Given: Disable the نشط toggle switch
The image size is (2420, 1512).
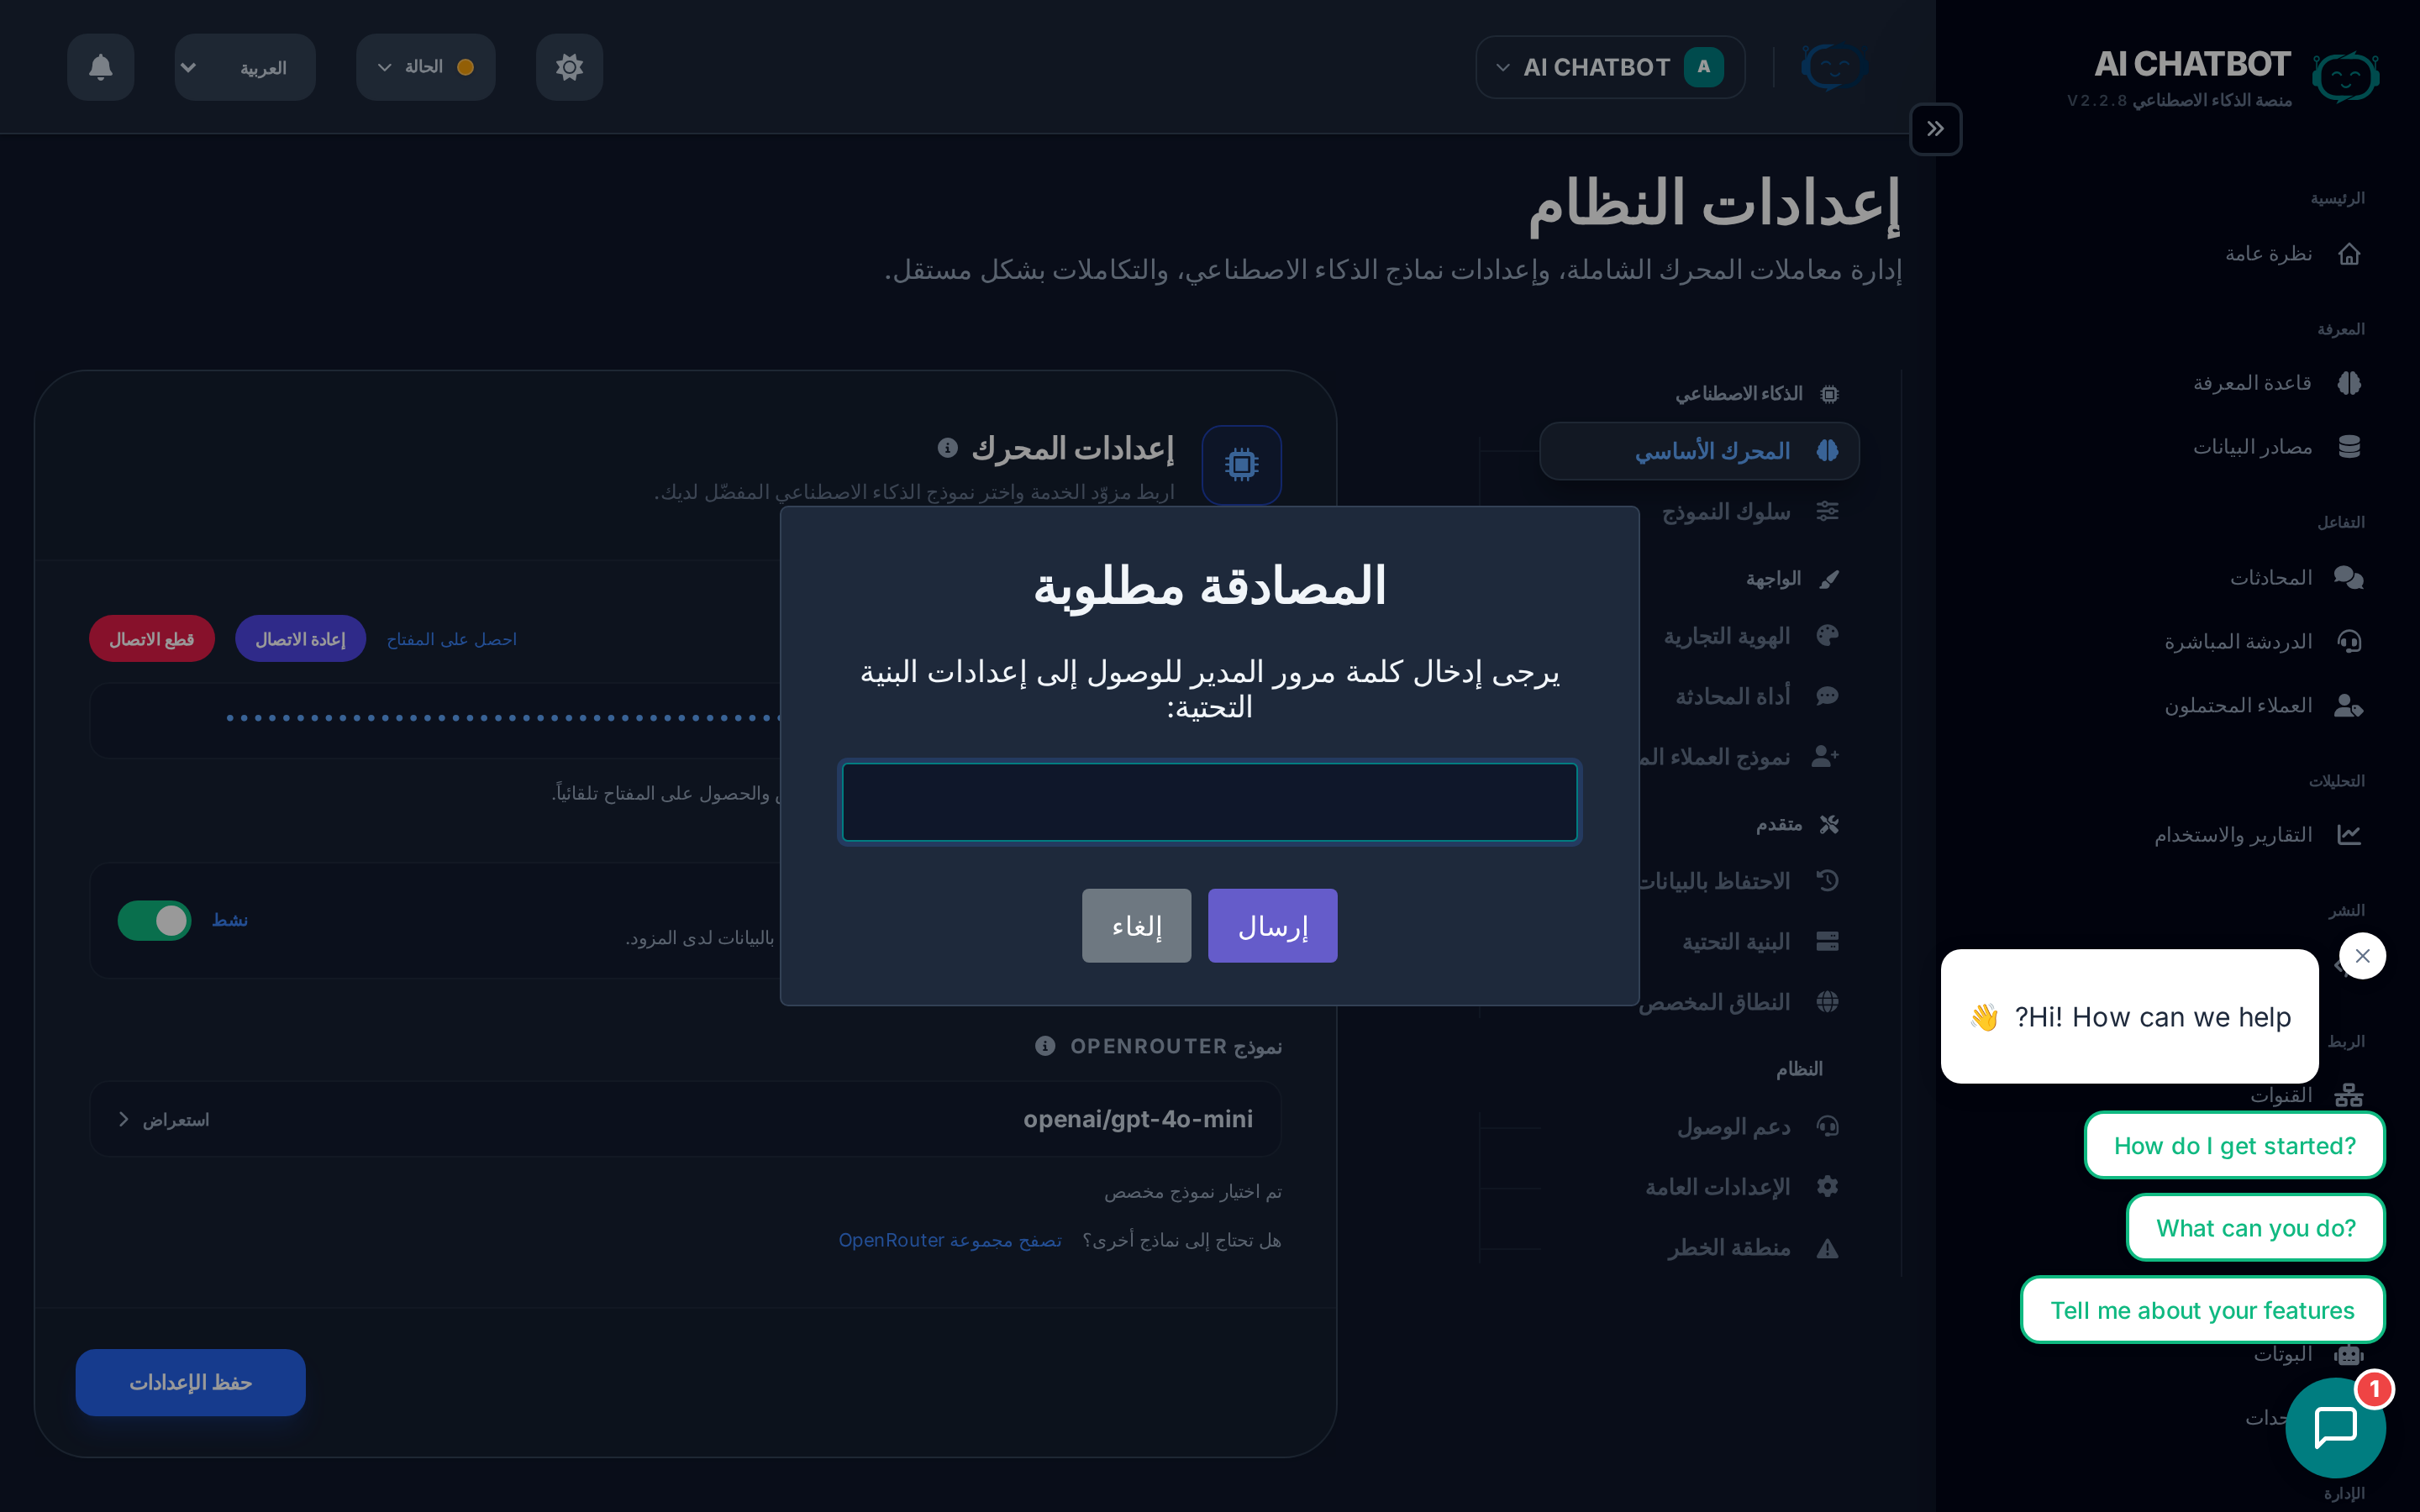Looking at the screenshot, I should click(x=154, y=920).
